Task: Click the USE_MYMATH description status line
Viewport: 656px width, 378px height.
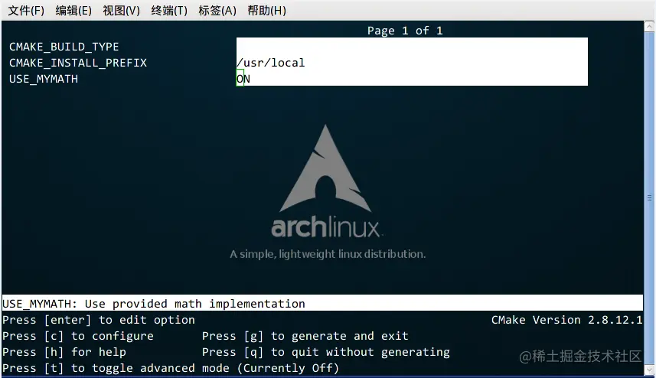Action: 322,303
